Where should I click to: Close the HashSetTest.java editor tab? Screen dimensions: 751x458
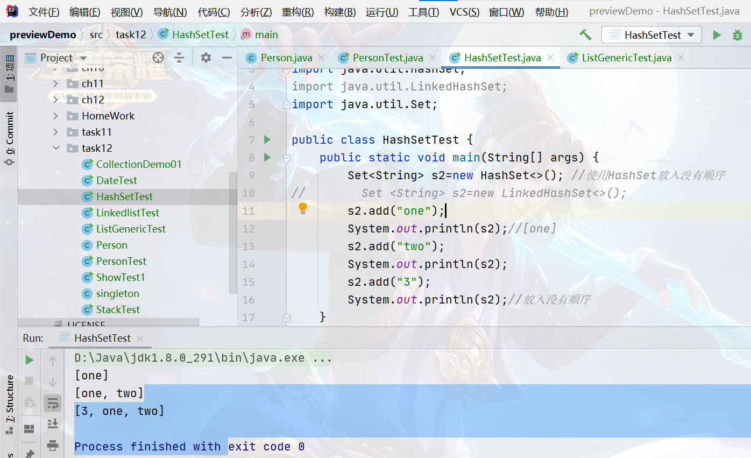(550, 58)
